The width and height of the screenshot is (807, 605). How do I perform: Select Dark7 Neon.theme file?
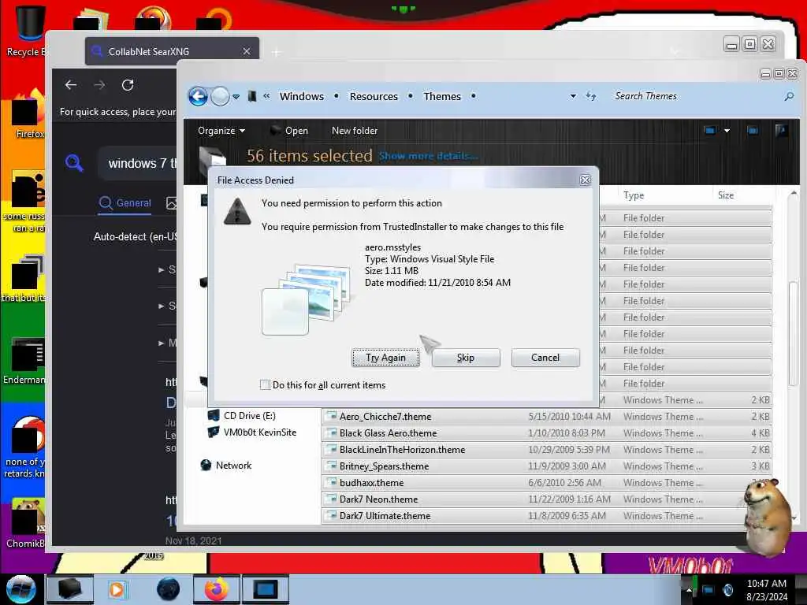(x=547, y=499)
